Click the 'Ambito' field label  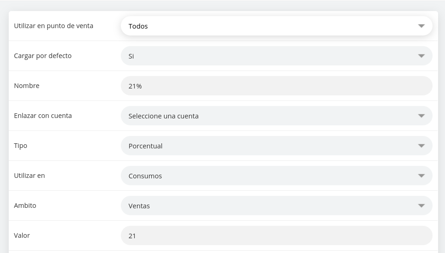click(25, 206)
